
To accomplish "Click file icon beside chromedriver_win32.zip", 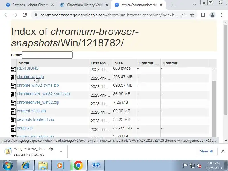I will pos(13,103).
